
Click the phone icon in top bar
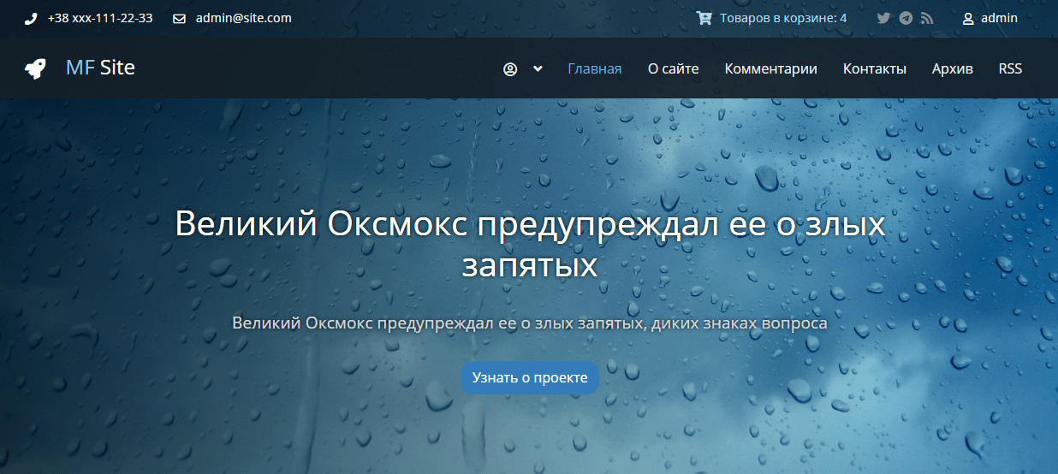tap(31, 18)
